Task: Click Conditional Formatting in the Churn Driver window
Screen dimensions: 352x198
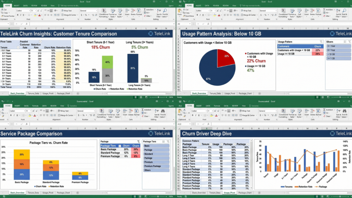Action: tap(283, 113)
